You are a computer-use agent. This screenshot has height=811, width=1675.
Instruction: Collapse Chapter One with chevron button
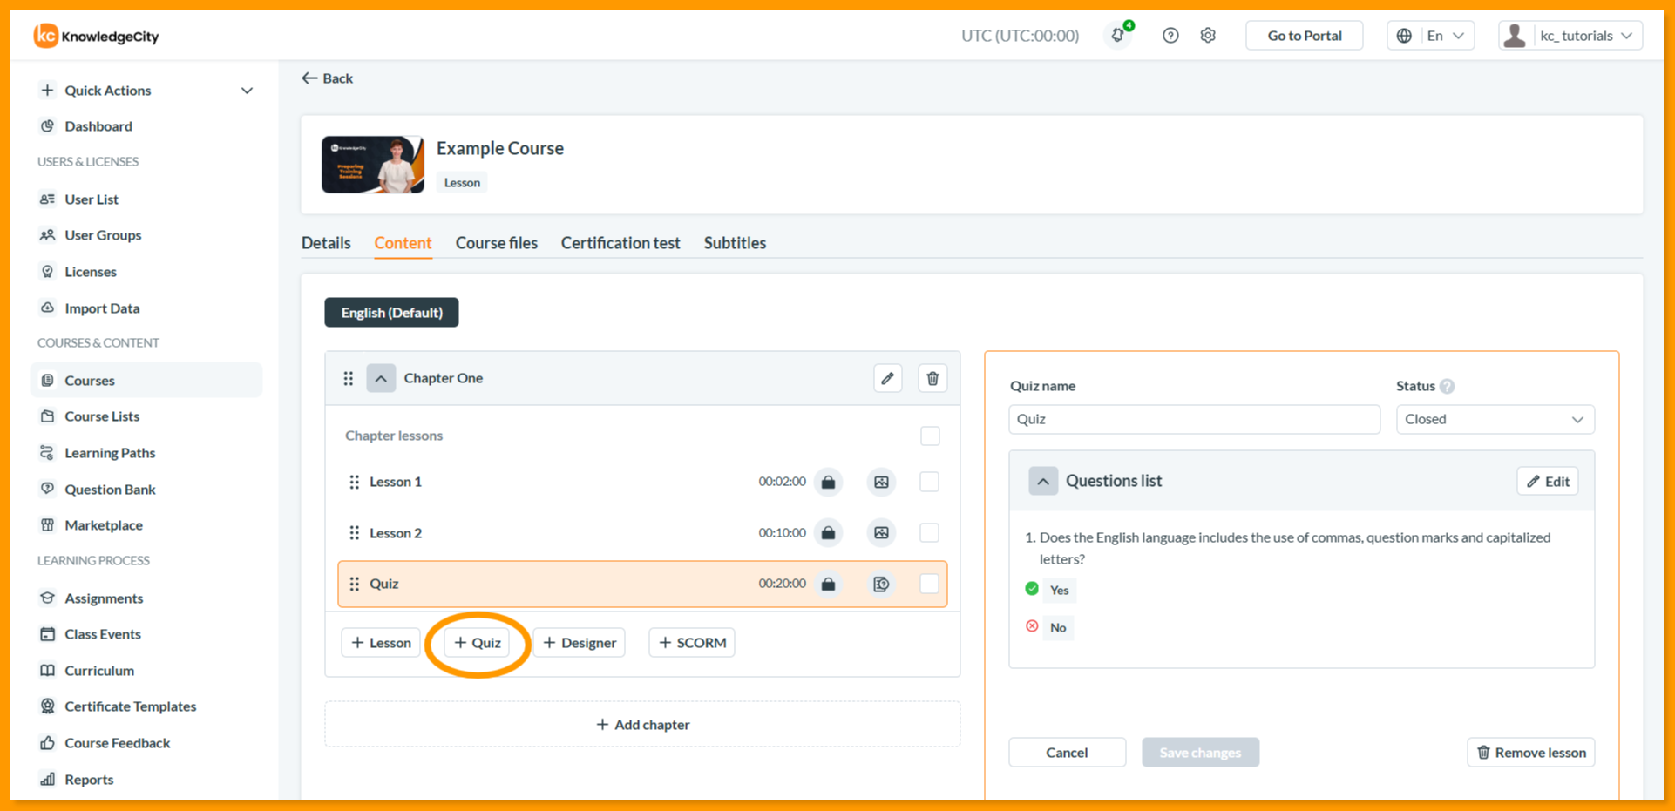pyautogui.click(x=381, y=378)
